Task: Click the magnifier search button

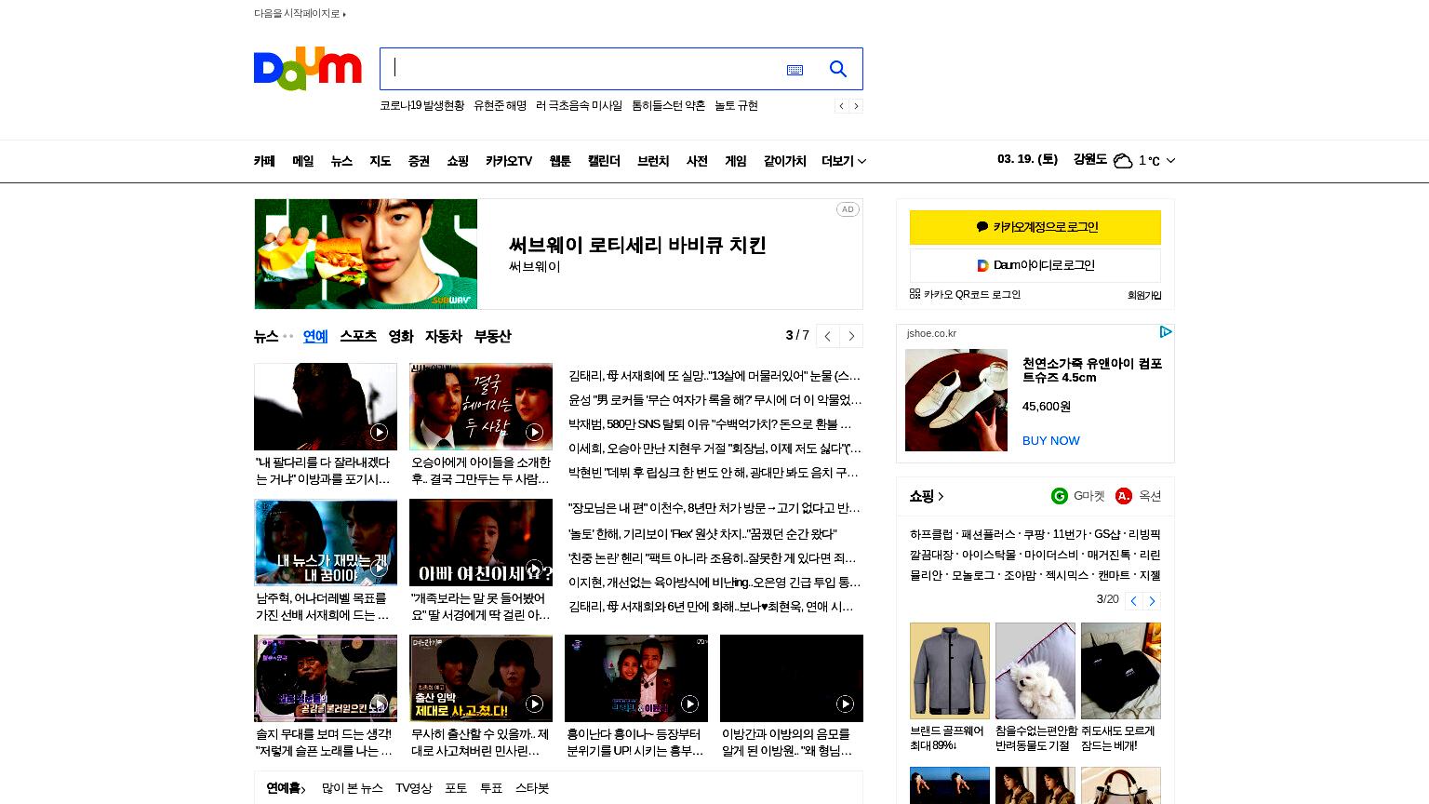Action: coord(838,69)
